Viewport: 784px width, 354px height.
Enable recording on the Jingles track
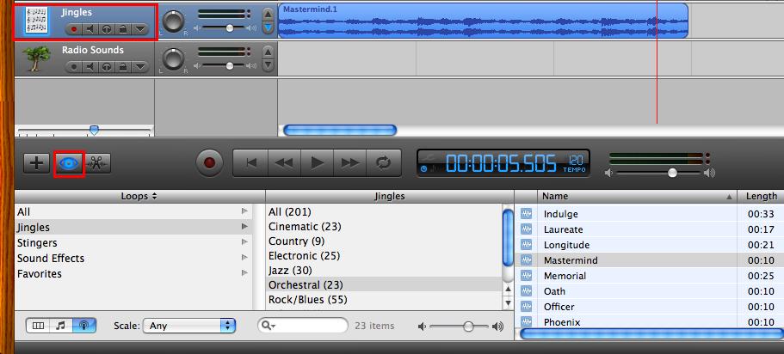click(x=74, y=29)
